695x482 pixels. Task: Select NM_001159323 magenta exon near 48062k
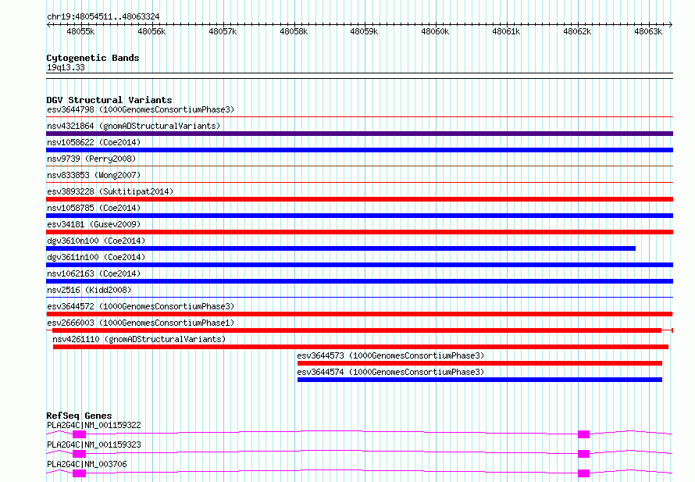tap(584, 454)
